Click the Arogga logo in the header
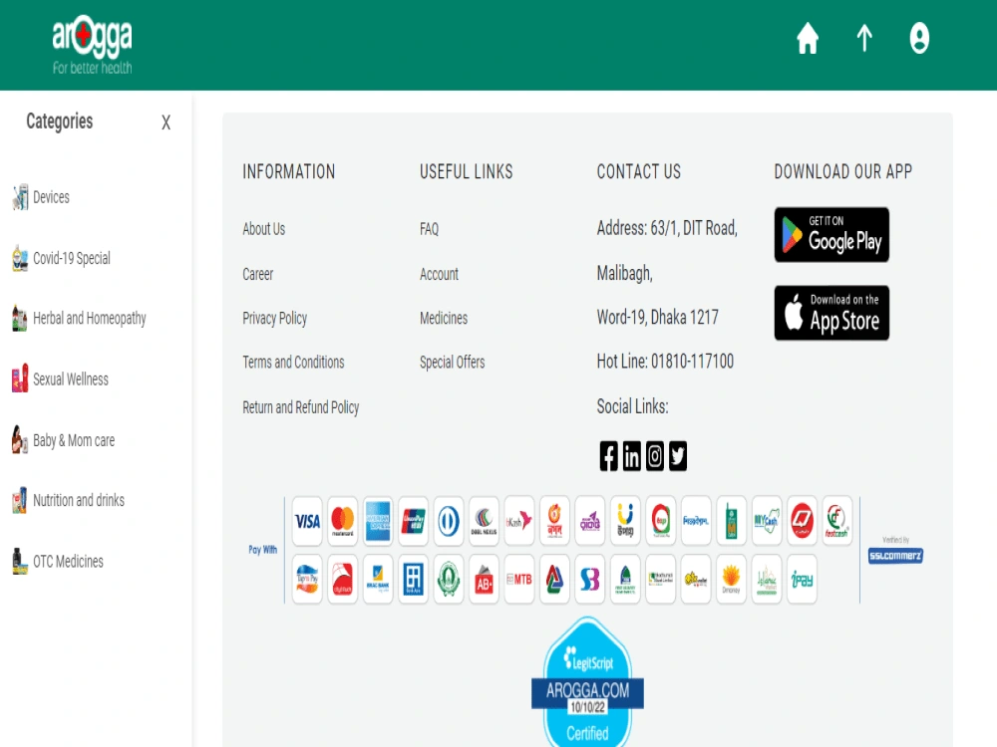Screen dimensions: 997x747 tap(92, 47)
